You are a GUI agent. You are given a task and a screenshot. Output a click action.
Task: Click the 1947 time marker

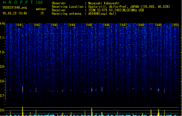click(x=123, y=25)
